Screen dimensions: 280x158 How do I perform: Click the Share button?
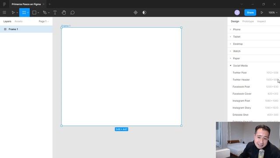click(x=250, y=13)
